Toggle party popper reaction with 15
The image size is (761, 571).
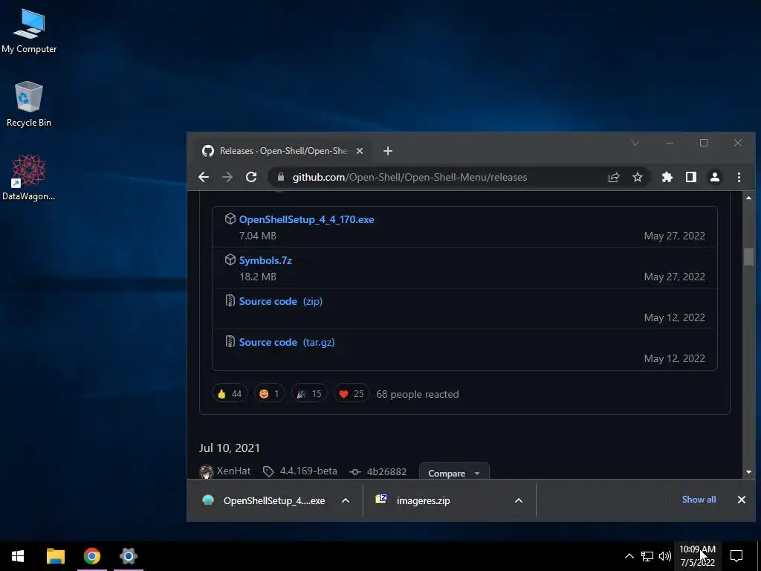[309, 394]
